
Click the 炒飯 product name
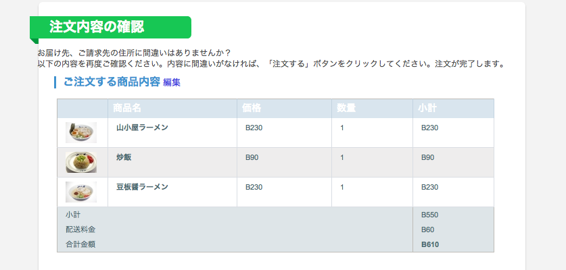[124, 157]
